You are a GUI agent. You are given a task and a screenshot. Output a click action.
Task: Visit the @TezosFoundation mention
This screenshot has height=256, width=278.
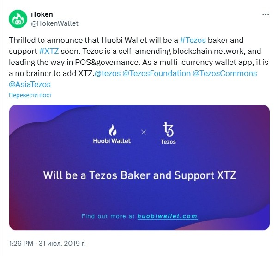click(x=157, y=73)
